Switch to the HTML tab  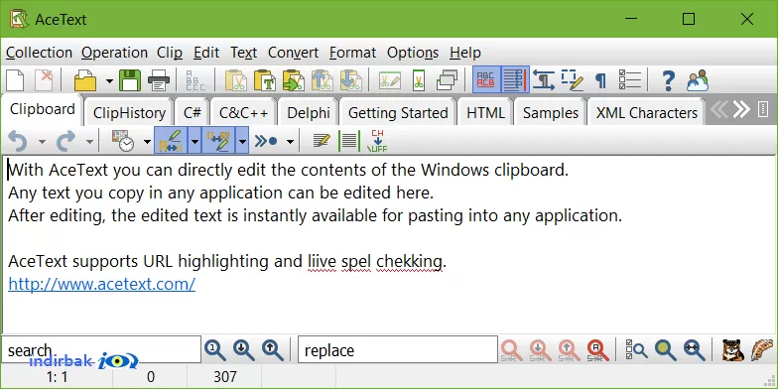485,113
